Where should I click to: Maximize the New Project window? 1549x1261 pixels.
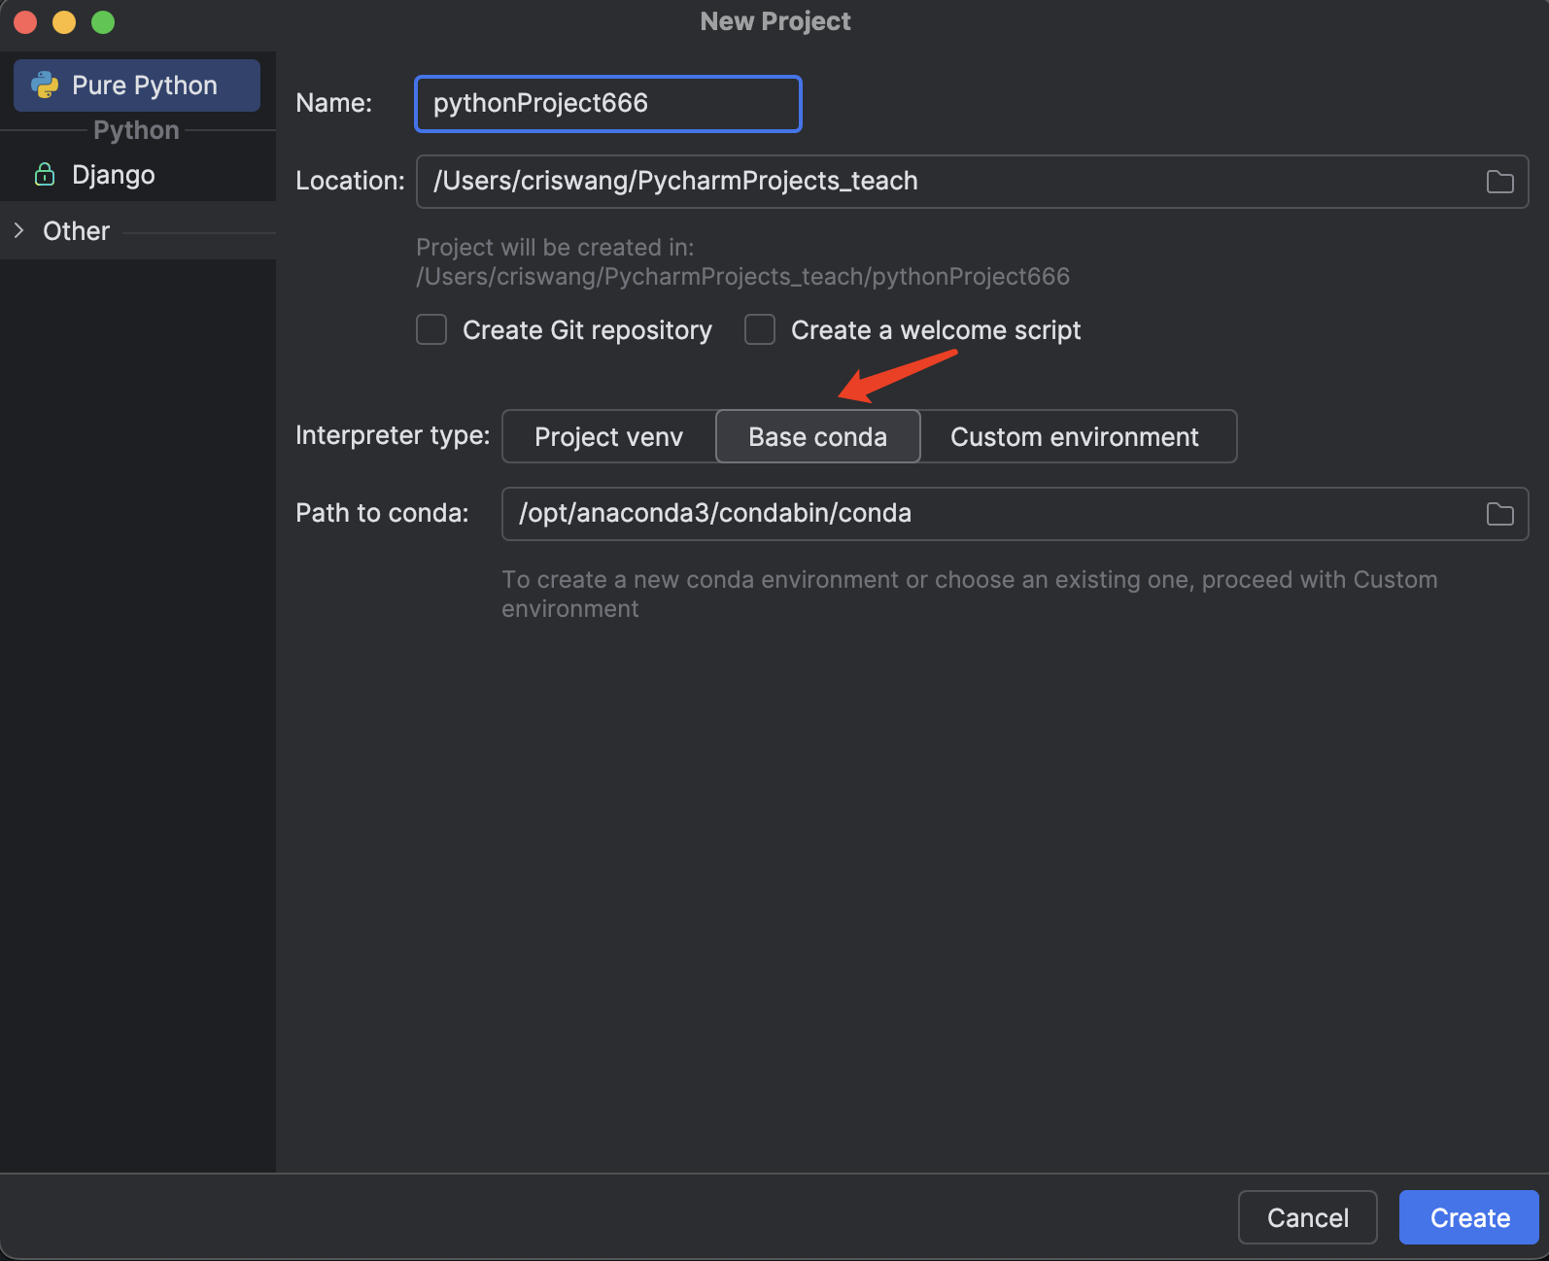click(103, 21)
